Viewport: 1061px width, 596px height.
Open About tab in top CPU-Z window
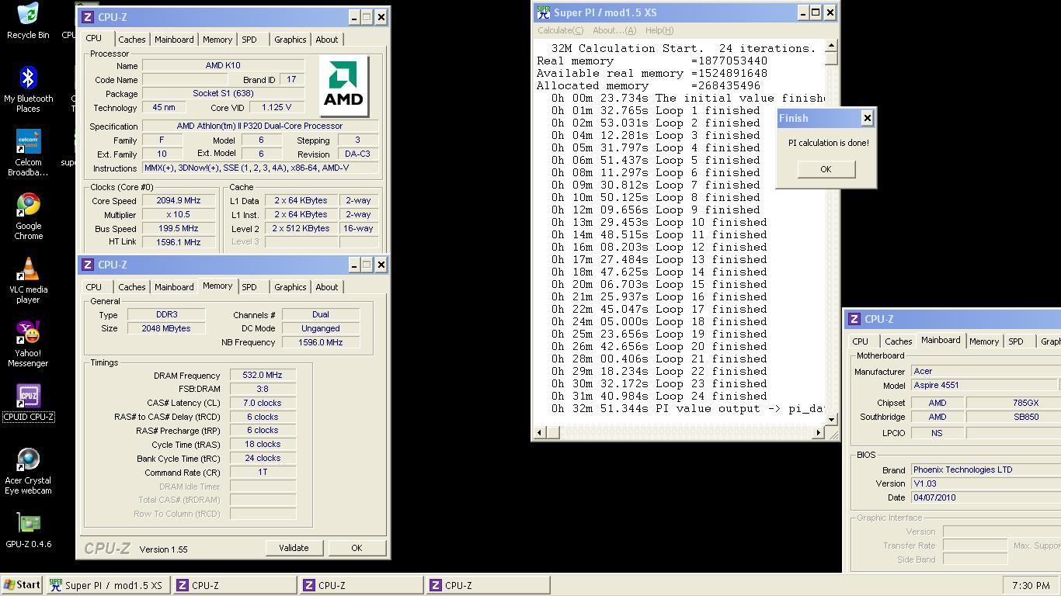tap(326, 40)
